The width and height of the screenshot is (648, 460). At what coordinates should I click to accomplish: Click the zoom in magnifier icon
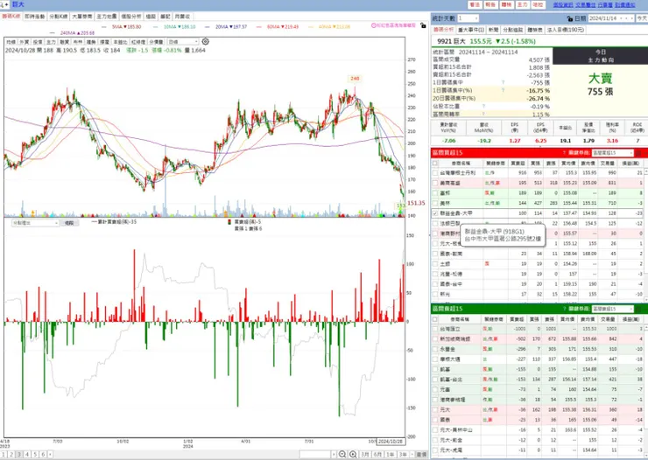click(x=353, y=454)
